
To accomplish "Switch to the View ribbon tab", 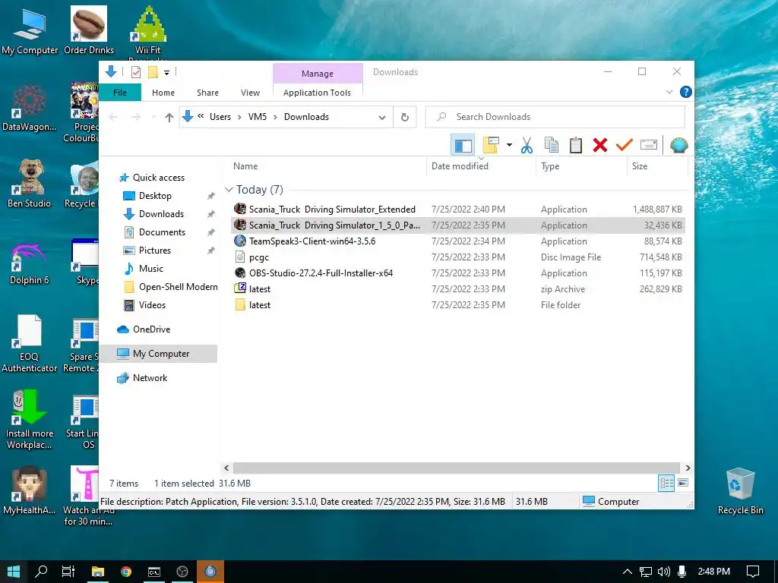I will [x=250, y=93].
